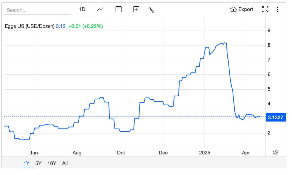Click the Export button label
Viewport: 292px width, 175px height.
click(246, 9)
